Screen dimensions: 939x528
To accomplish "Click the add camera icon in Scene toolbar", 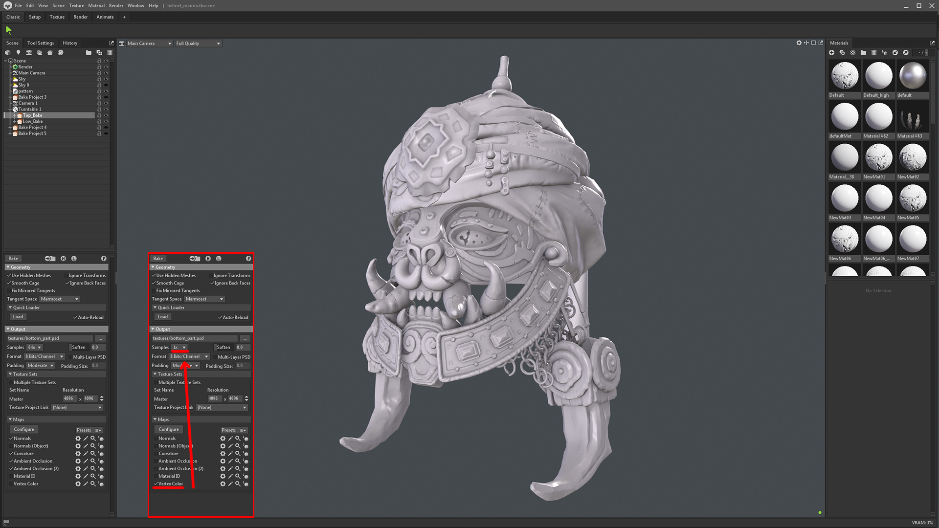I will 29,52.
